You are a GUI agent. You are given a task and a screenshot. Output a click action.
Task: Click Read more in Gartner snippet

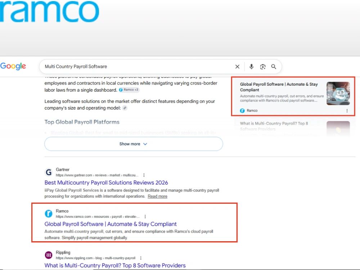point(157,196)
